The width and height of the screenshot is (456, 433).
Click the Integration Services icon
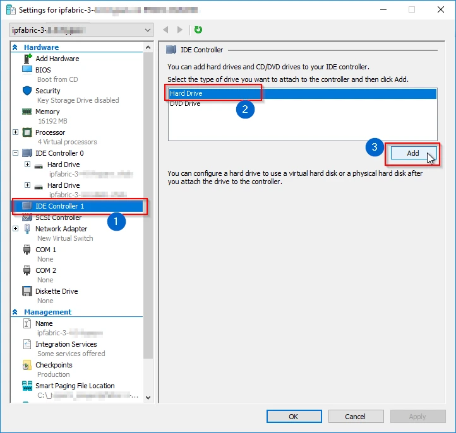tap(27, 344)
